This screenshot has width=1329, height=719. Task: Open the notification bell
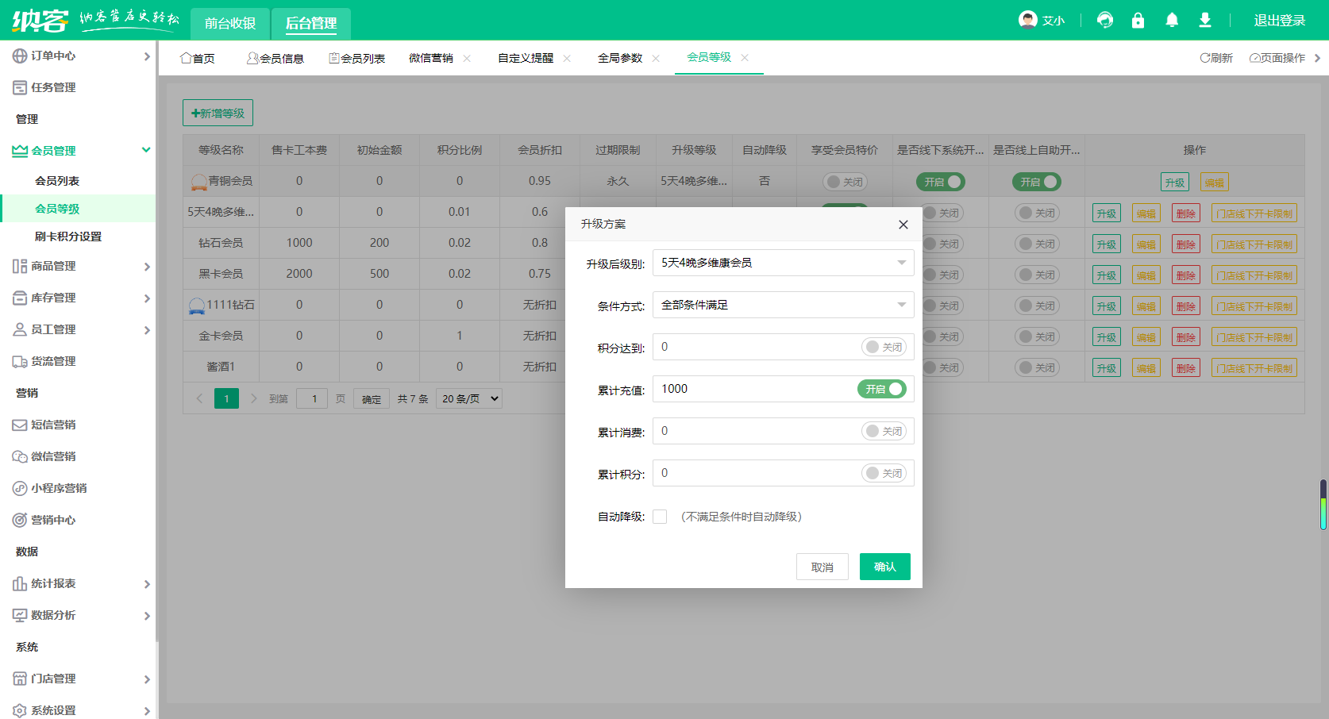tap(1172, 20)
